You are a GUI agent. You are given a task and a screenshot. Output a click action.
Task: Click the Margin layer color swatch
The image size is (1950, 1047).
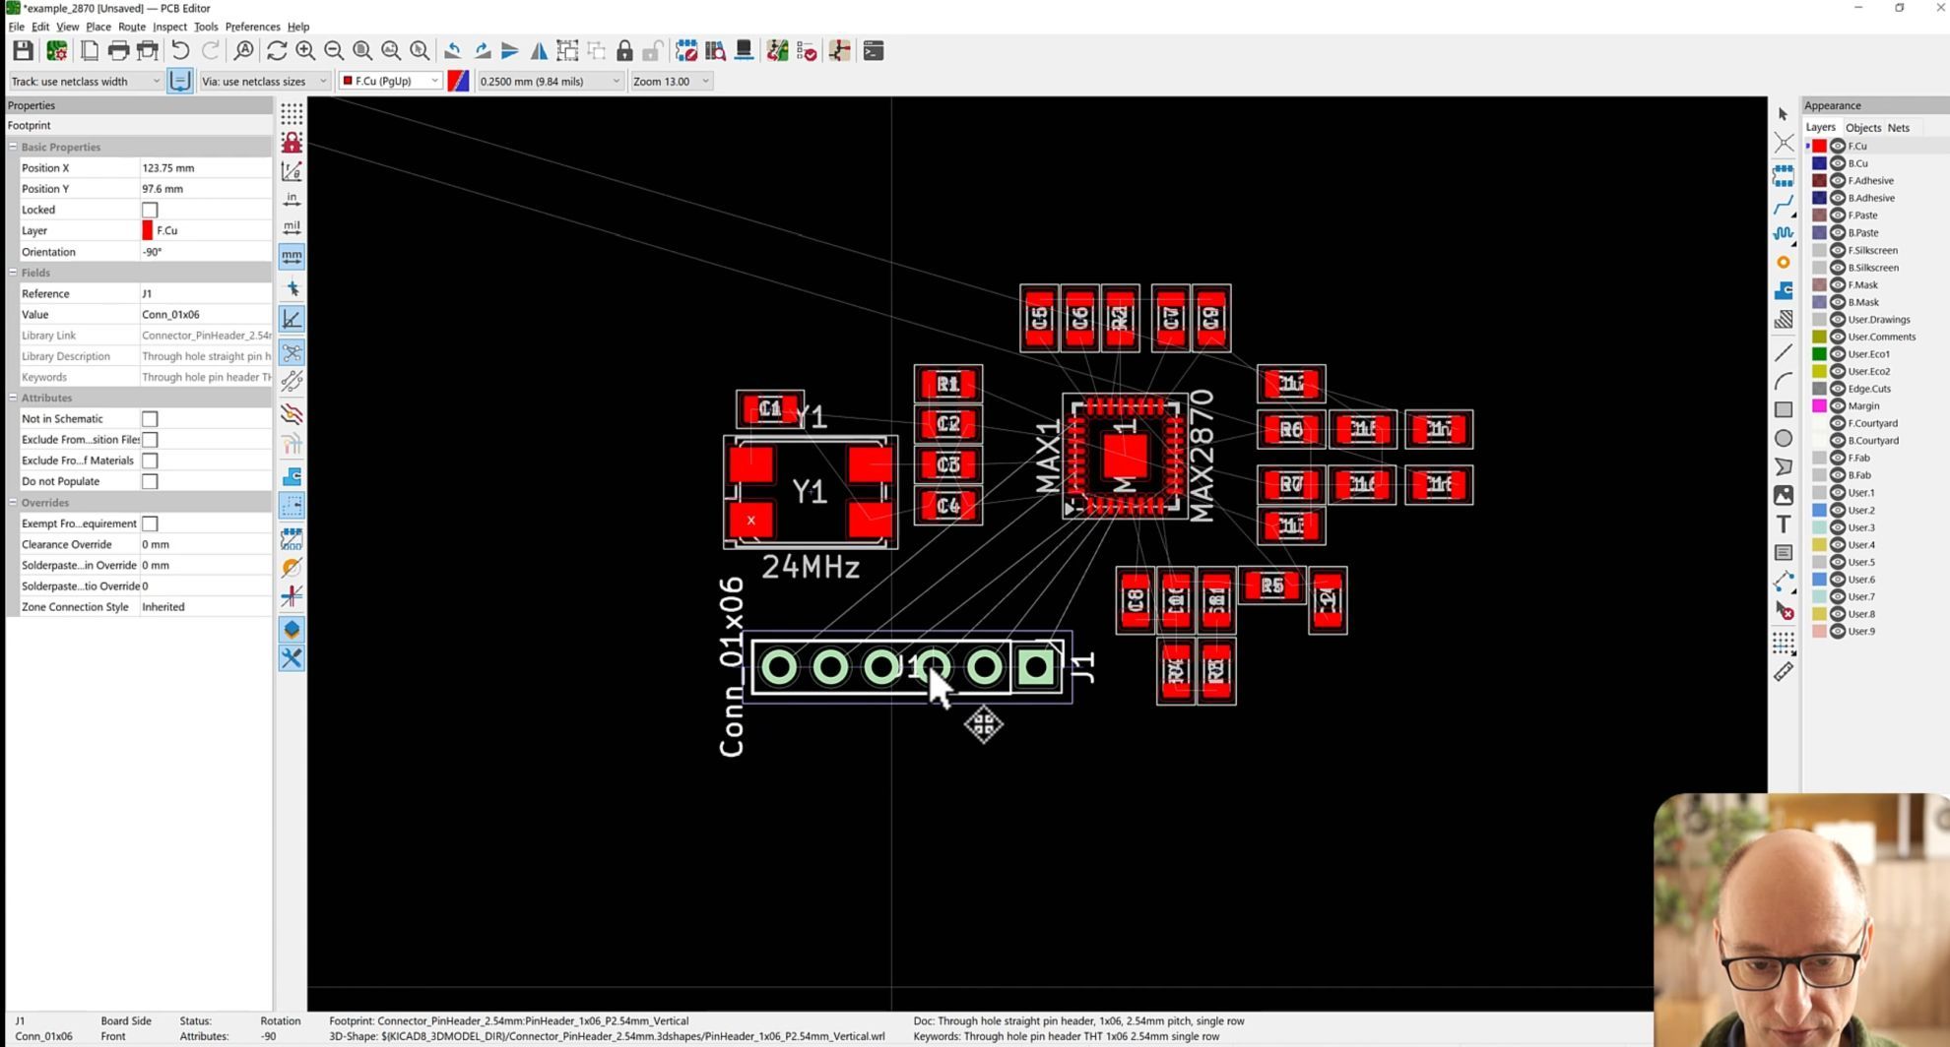tap(1820, 405)
